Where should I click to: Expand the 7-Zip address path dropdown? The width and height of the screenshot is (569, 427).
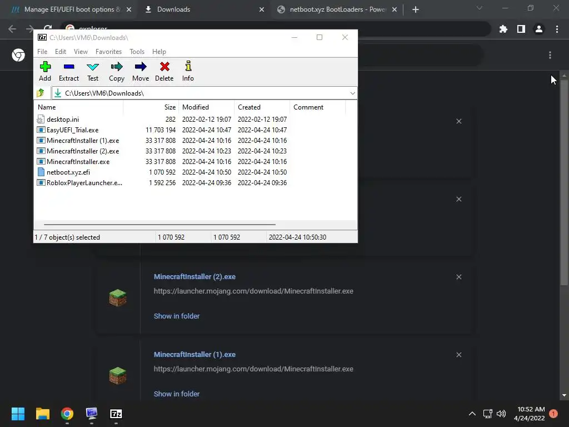(352, 93)
